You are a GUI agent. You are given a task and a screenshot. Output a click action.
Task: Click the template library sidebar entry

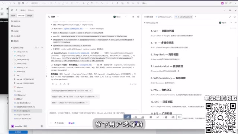point(15,41)
